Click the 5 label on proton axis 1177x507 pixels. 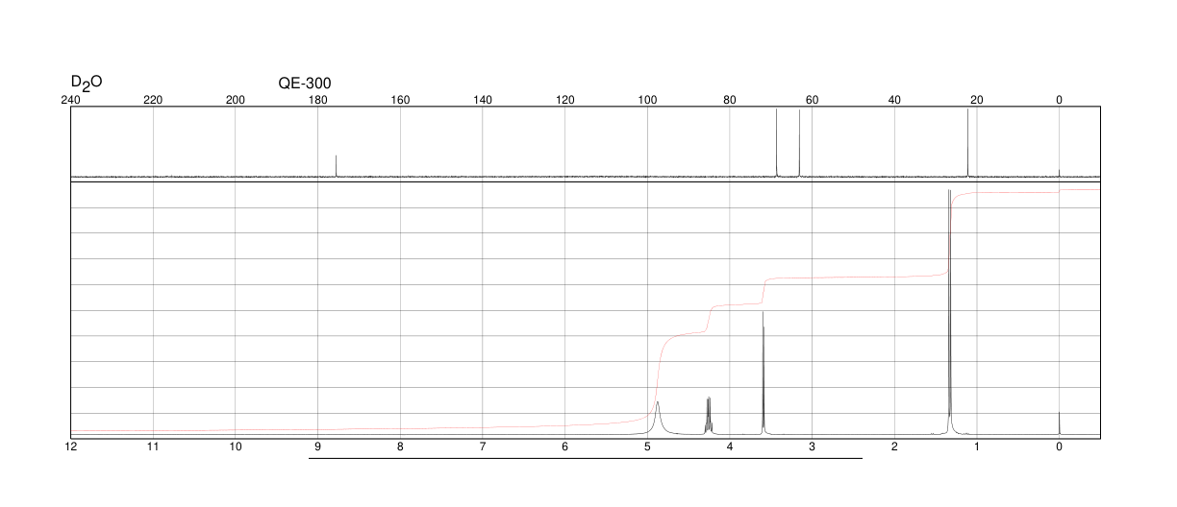pos(647,447)
